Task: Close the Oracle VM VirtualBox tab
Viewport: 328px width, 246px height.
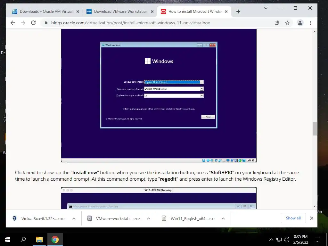Action: point(78,12)
